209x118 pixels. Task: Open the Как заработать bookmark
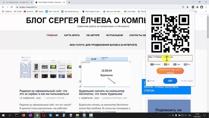pos(70,11)
